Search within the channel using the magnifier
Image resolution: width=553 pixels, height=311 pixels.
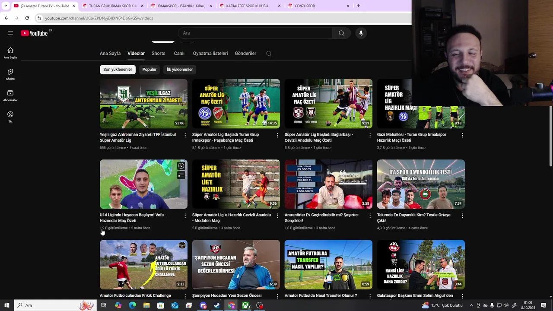coord(269,54)
